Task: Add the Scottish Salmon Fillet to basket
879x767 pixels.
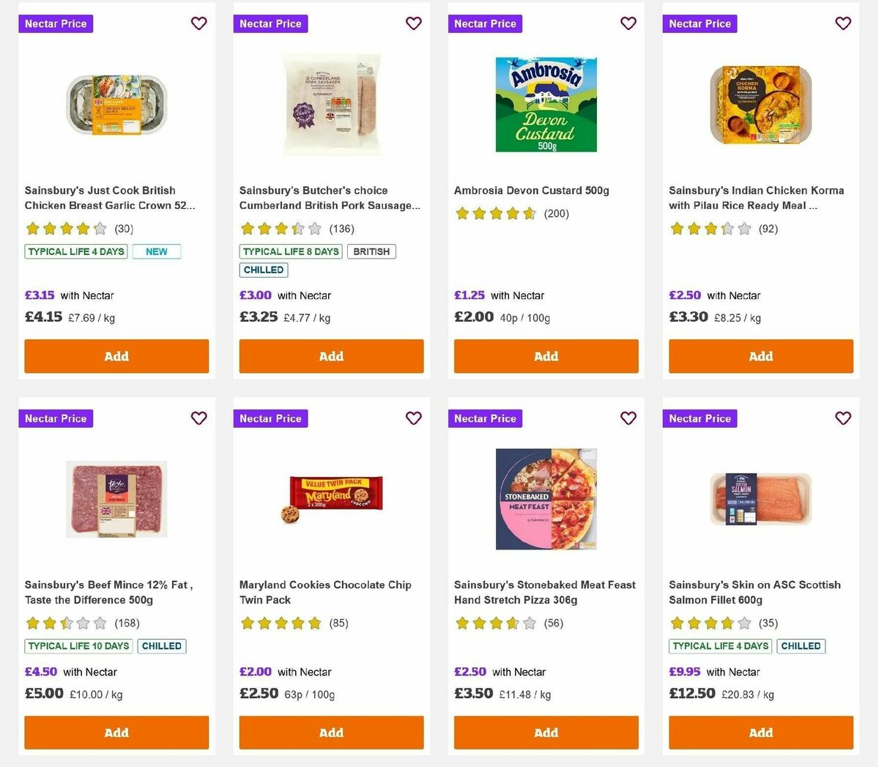Action: click(760, 732)
